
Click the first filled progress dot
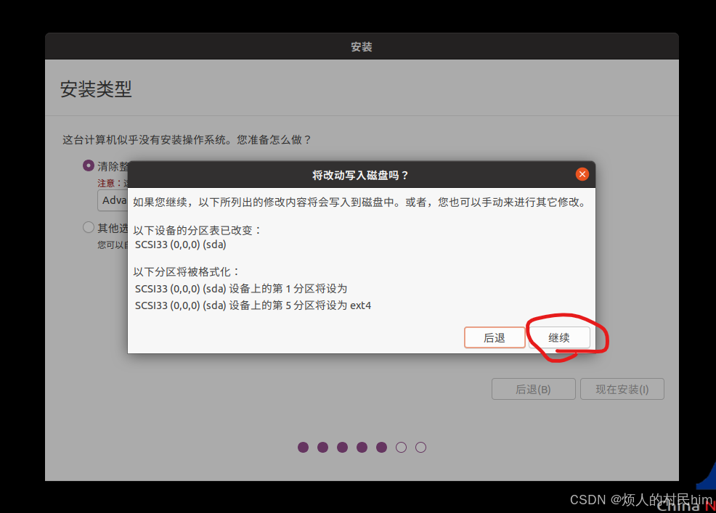(303, 447)
